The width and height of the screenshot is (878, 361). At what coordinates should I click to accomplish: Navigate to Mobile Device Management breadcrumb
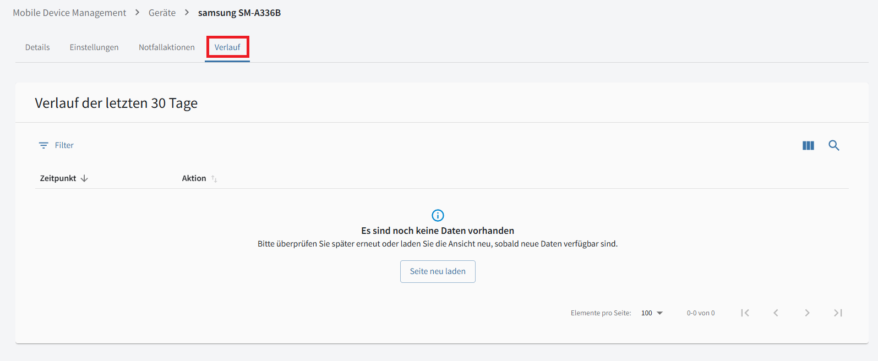(69, 13)
